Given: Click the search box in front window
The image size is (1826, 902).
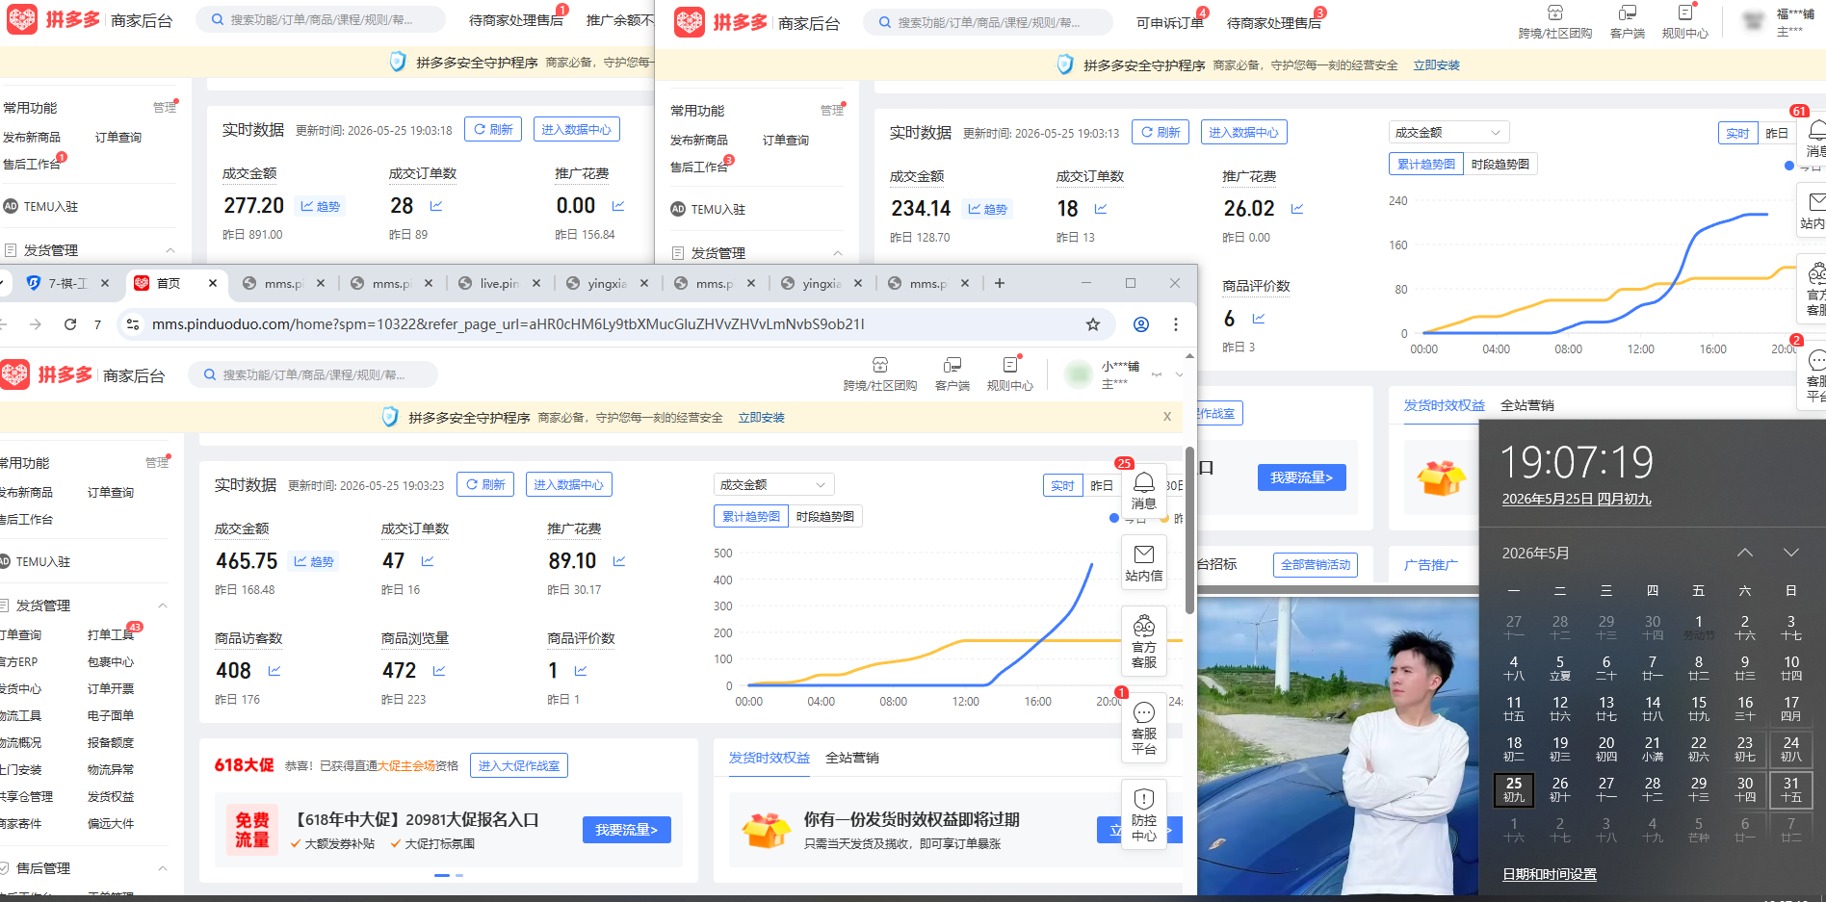Looking at the screenshot, I should pyautogui.click(x=313, y=374).
